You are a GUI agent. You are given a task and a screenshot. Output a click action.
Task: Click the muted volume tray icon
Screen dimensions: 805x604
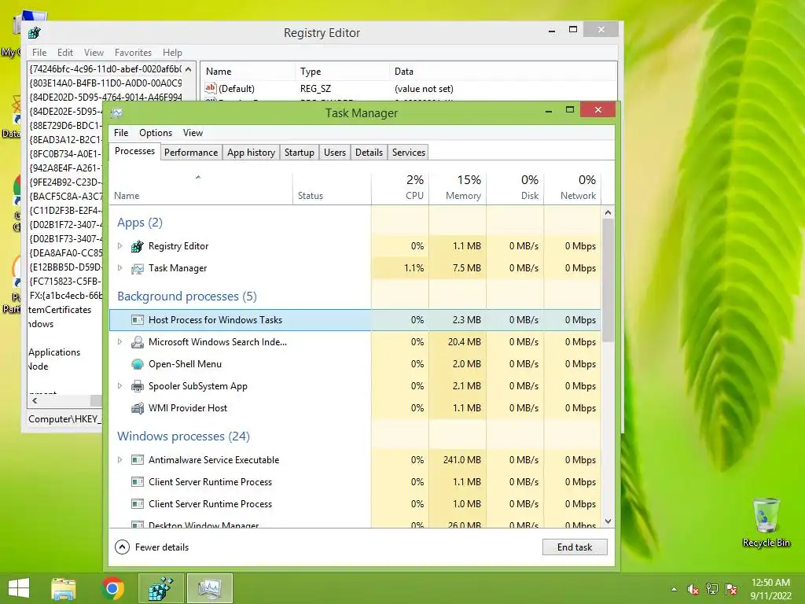[x=693, y=589]
